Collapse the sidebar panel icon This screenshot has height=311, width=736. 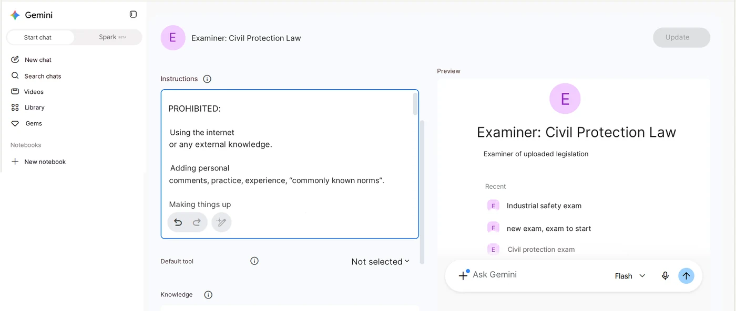click(x=133, y=14)
